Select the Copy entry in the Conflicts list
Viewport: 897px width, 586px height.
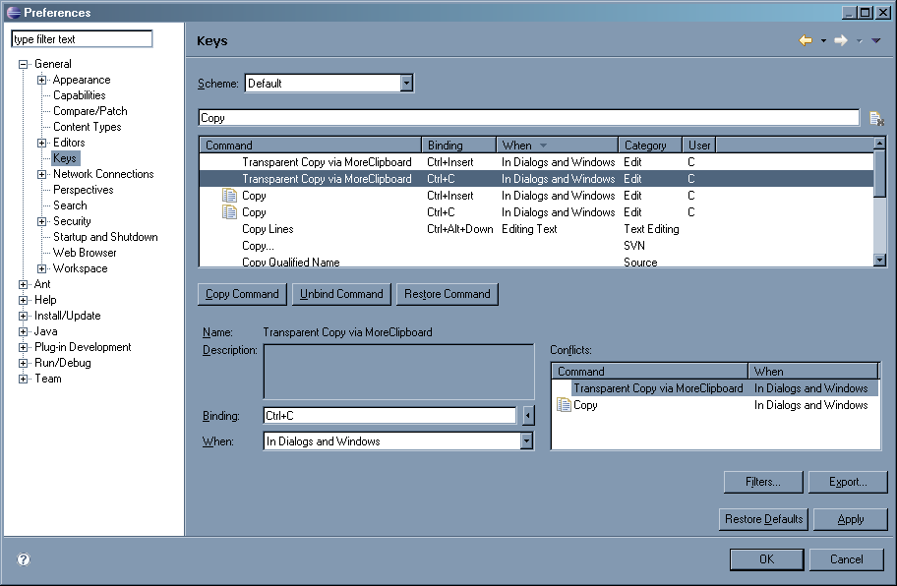coord(585,405)
